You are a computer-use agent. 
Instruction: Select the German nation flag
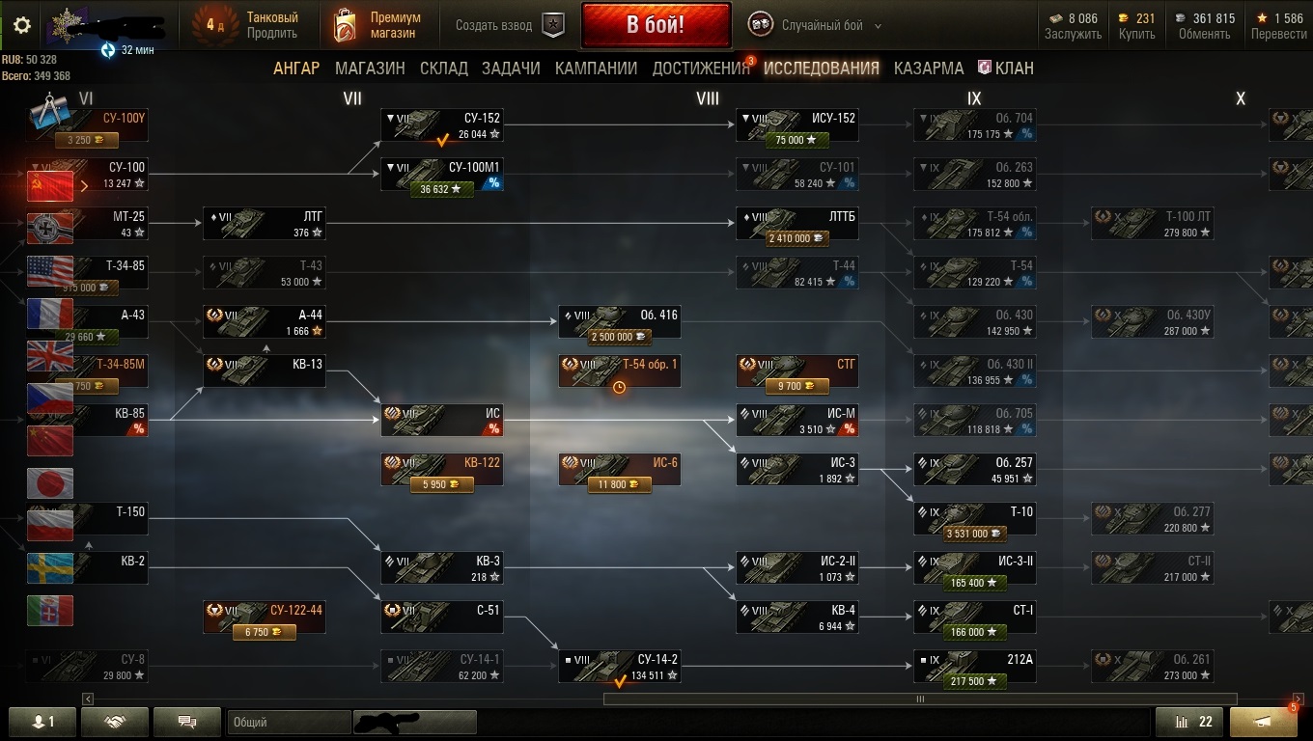50,229
